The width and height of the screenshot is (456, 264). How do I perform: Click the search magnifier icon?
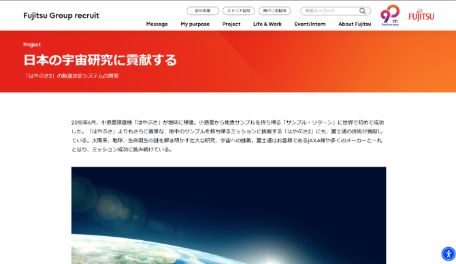(x=362, y=11)
